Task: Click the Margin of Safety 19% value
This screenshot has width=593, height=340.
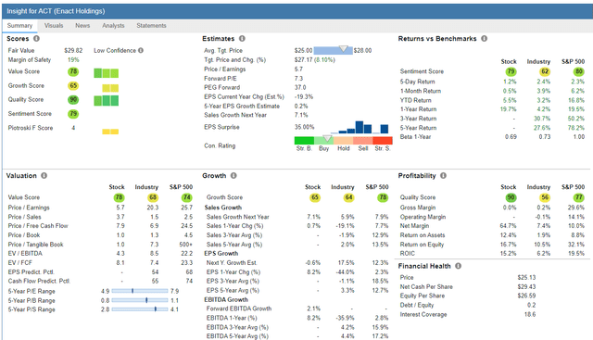Action: [x=73, y=60]
